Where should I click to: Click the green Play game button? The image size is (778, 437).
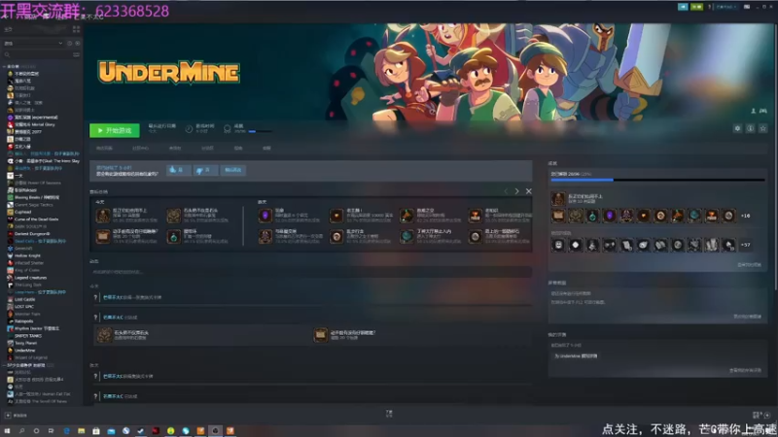pos(115,130)
